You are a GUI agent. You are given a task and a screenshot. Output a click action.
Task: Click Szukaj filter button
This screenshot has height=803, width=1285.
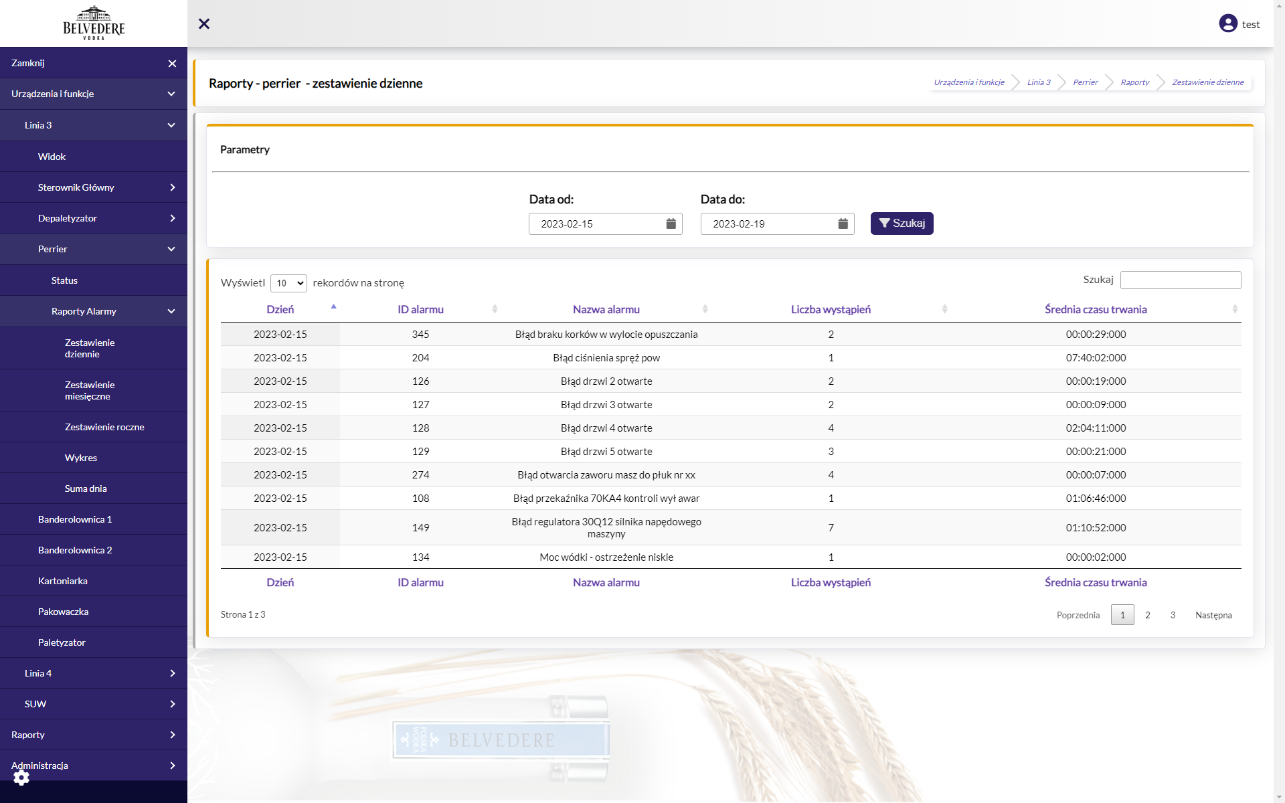click(902, 224)
